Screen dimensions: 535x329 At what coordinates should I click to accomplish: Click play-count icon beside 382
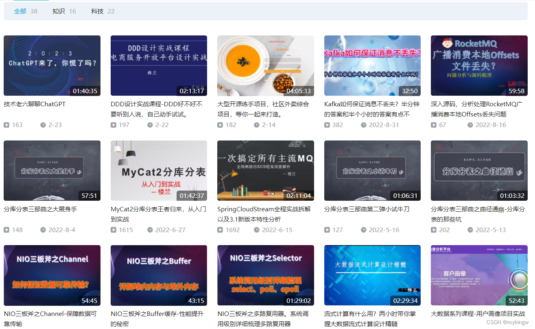pos(327,125)
